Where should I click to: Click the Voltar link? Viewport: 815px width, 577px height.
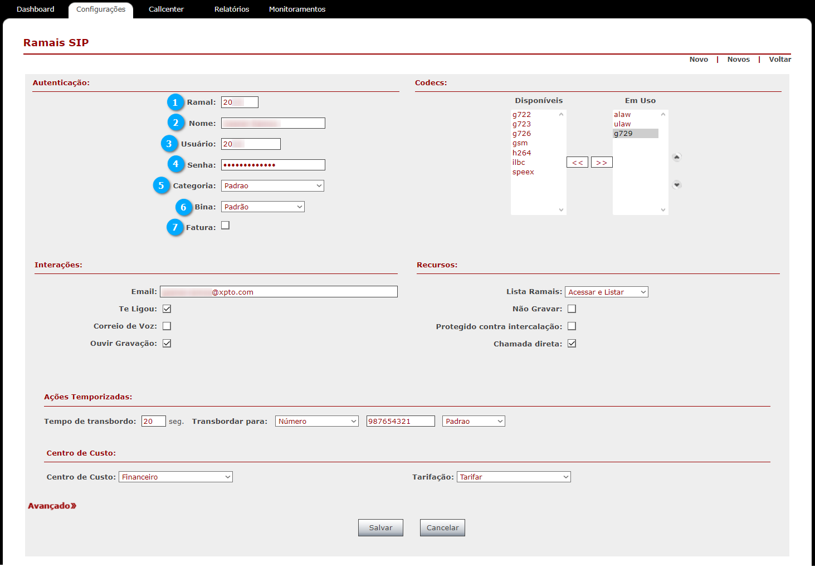tap(780, 59)
